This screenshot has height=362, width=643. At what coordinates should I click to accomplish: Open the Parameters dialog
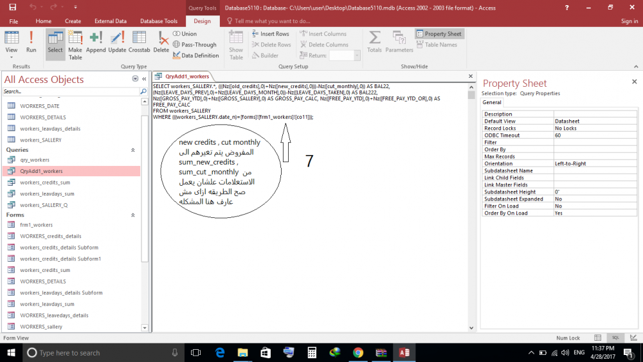(x=399, y=42)
